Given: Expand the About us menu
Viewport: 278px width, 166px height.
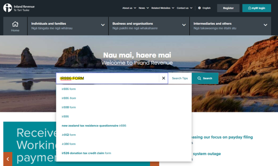Looking at the screenshot, I should coord(129,8).
